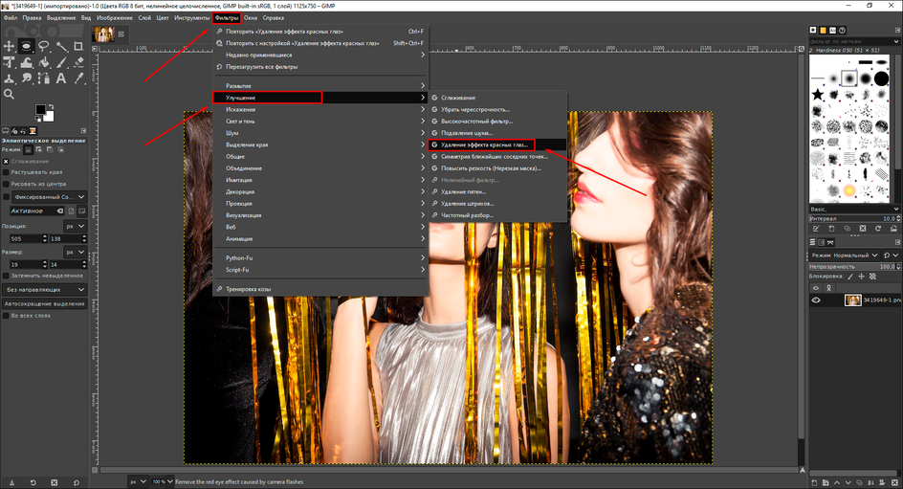This screenshot has width=903, height=489.
Task: Open the Фильтры menu in menu bar
Action: tap(227, 17)
